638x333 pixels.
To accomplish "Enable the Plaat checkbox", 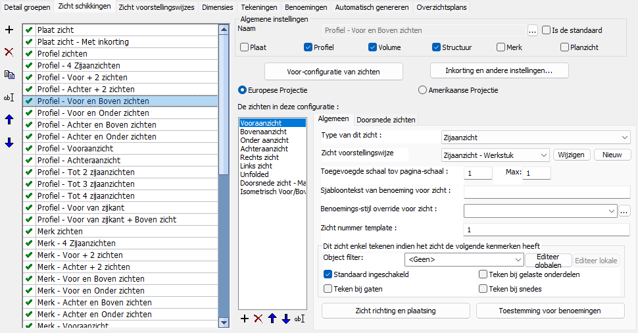I will [245, 47].
